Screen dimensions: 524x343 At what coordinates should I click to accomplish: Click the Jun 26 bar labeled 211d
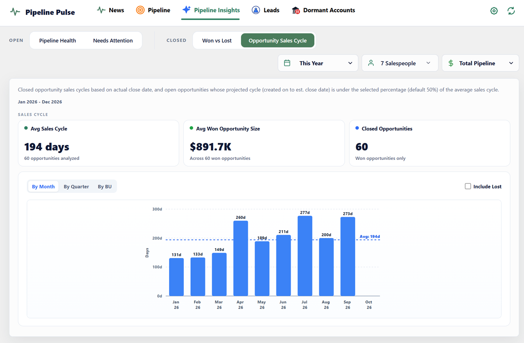284,265
